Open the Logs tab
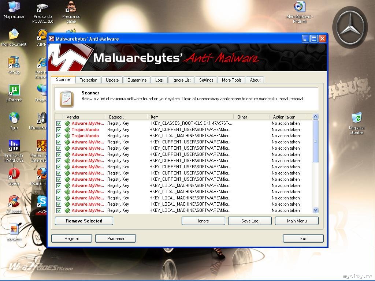Screen dimensions: 375x281 pyautogui.click(x=159, y=80)
